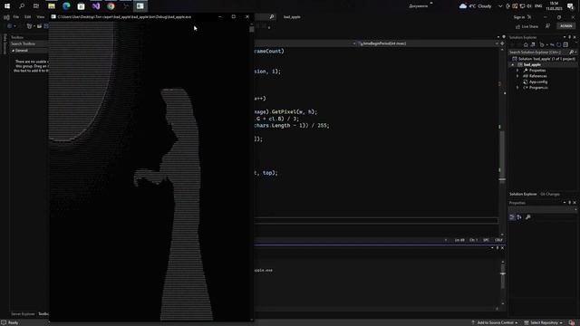Viewport: 580px width, 326px height.
Task: Click Alphabetical sort icon in Properties panel
Action: [x=519, y=217]
